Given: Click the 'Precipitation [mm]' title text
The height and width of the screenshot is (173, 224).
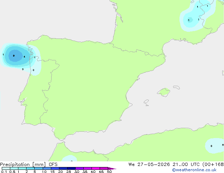Looking at the screenshot, I should tap(23, 165).
